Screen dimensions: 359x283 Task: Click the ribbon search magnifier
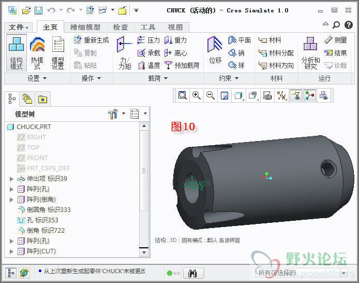(x=336, y=25)
